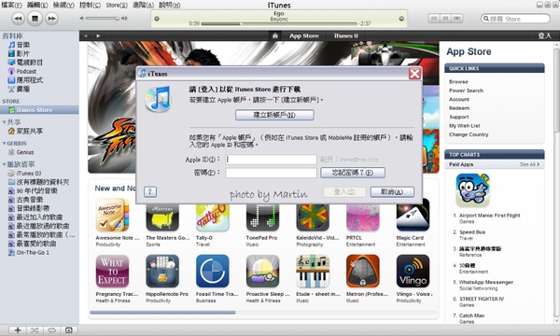Click Browse in Quick Links
Viewport: 560px width, 336px height.
pyautogui.click(x=458, y=82)
